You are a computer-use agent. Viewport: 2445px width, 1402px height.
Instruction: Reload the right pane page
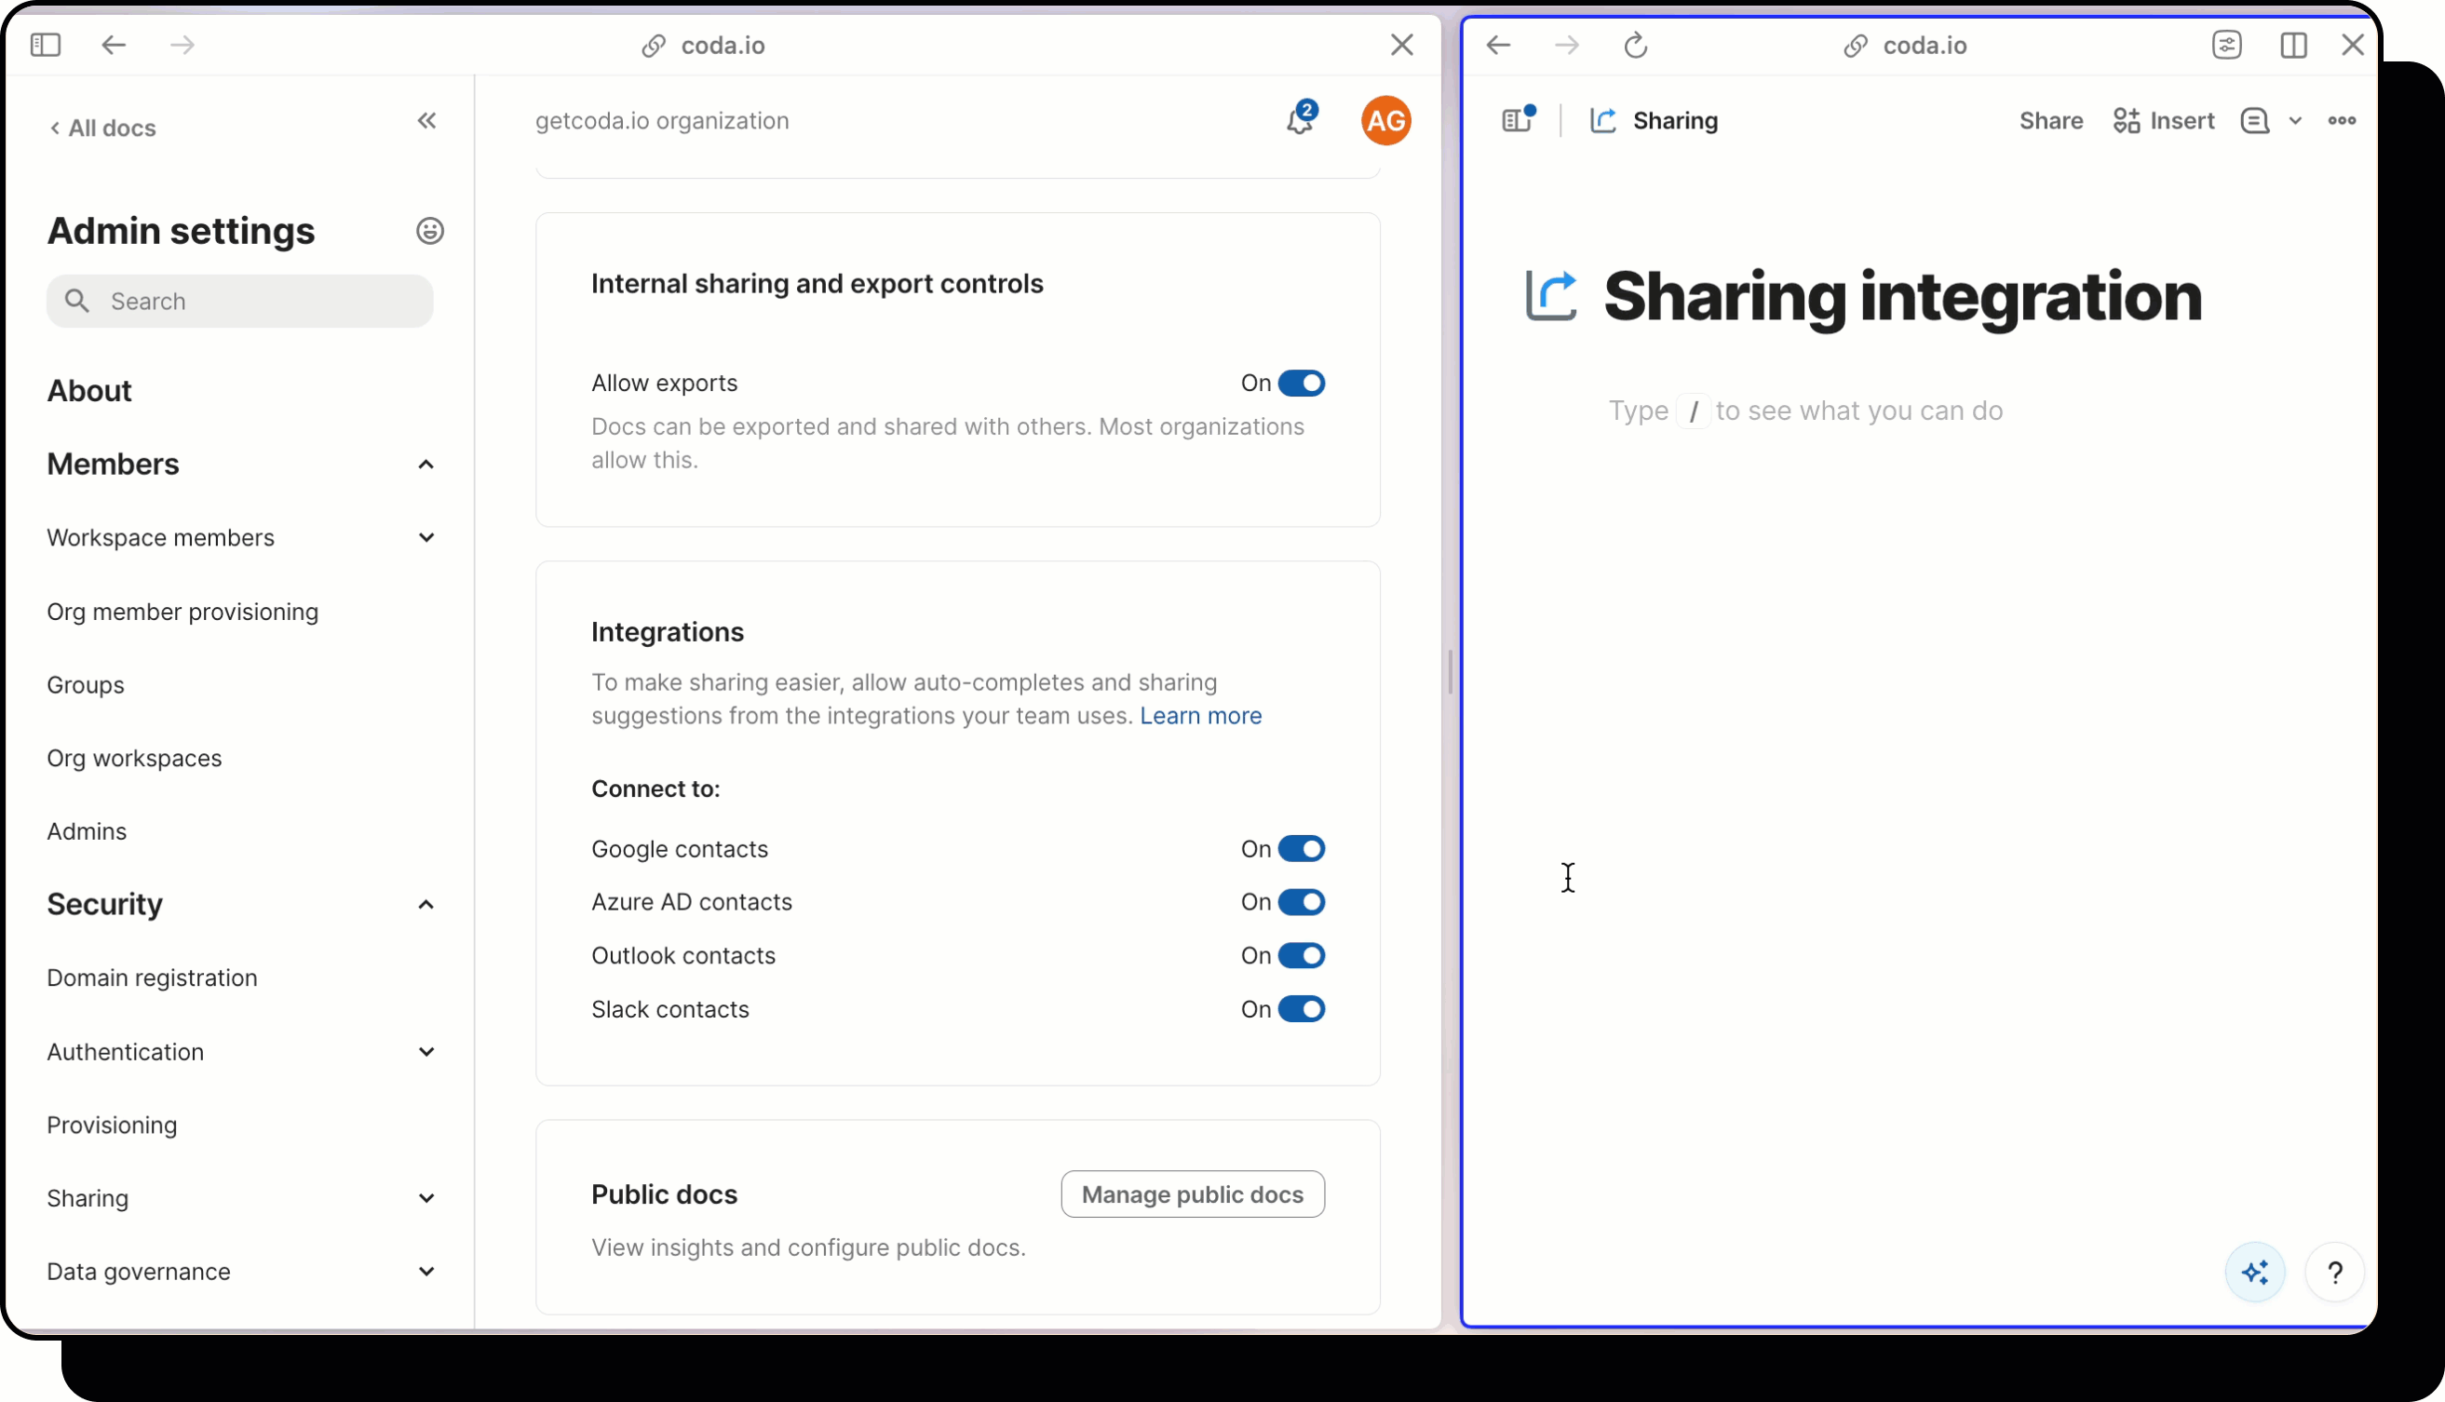click(1635, 46)
